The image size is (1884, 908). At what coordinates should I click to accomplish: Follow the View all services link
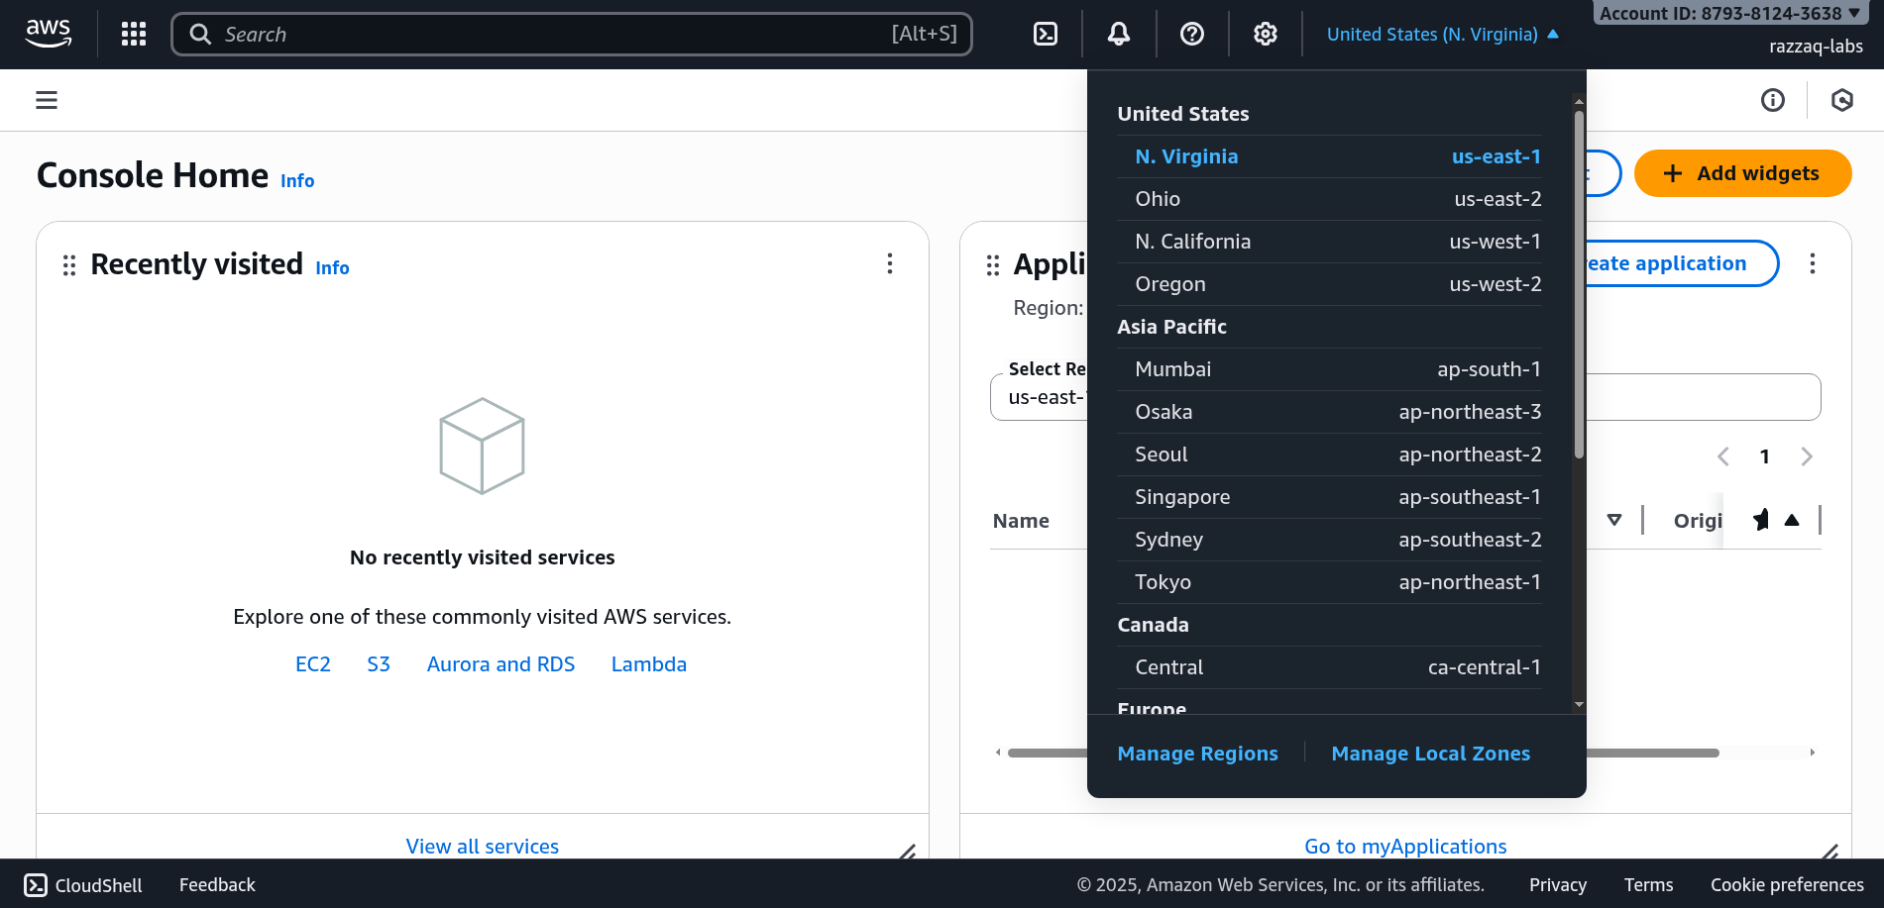[x=483, y=847]
